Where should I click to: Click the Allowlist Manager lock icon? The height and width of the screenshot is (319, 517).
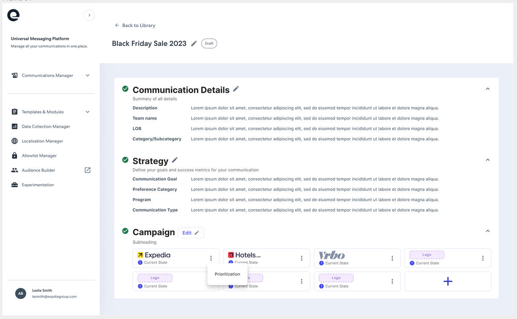[14, 156]
